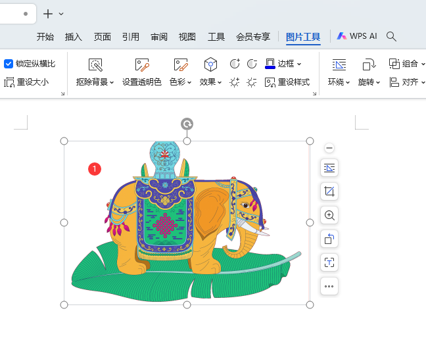Toggle the 锁定纵横比 checkbox
This screenshot has width=426, height=340.
click(9, 64)
